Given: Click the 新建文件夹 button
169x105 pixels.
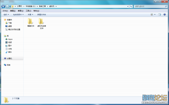Looking at the screenshot, I should [x=42, y=15].
